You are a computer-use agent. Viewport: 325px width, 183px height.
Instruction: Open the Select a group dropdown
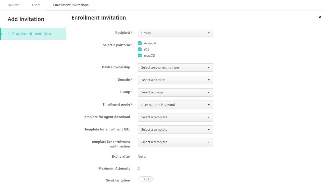tap(175, 92)
